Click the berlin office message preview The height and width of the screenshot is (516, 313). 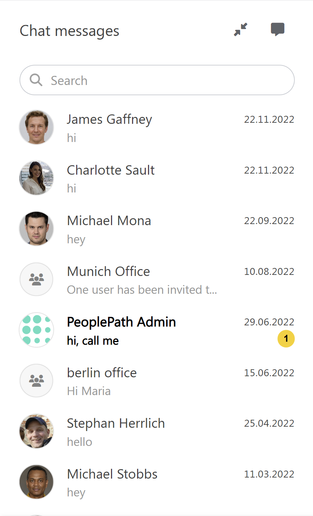point(89,391)
